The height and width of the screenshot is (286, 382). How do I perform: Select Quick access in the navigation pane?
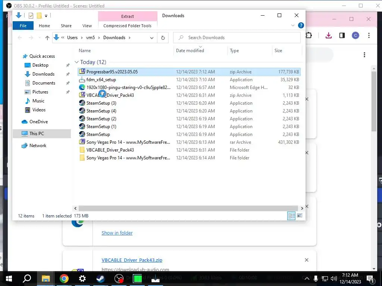[42, 56]
